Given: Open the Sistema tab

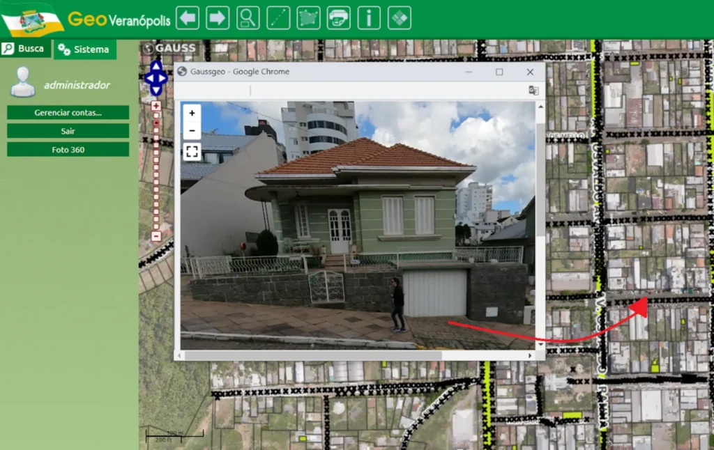Looking at the screenshot, I should 84,49.
